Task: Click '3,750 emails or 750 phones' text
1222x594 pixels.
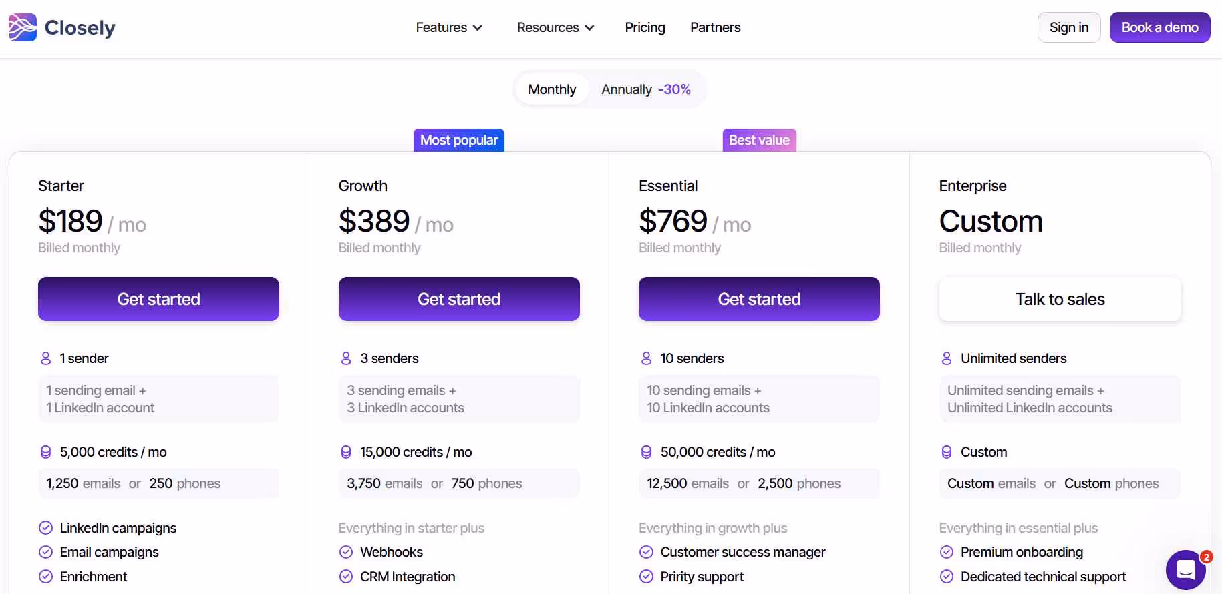Action: point(434,483)
